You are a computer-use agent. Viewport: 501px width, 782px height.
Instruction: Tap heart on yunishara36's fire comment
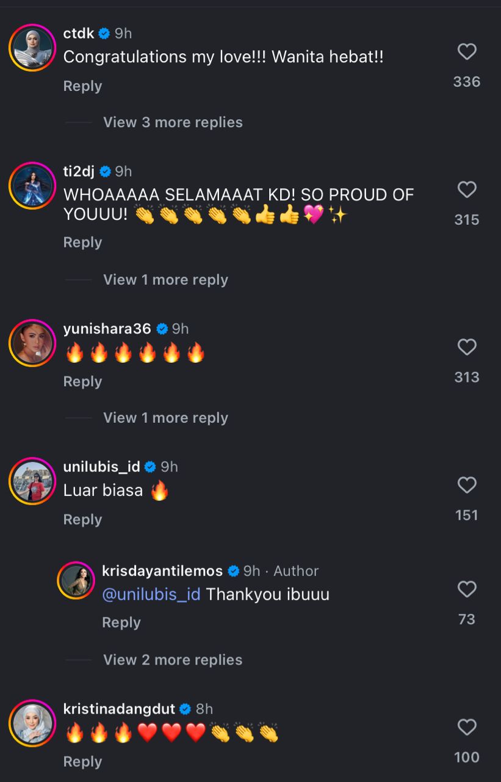coord(467,348)
